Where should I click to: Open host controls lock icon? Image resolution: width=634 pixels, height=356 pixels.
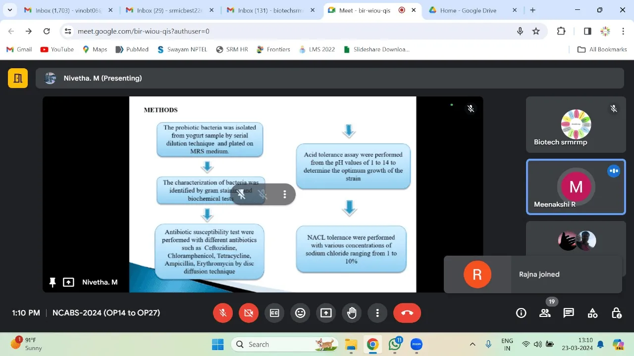pos(616,313)
